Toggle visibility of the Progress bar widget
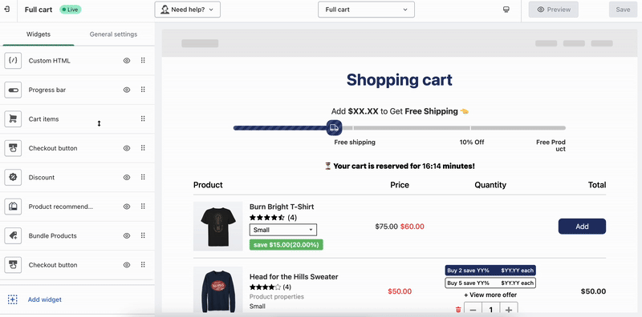642x317 pixels. pyautogui.click(x=127, y=90)
